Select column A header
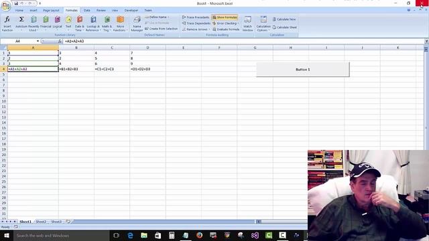 33,48
